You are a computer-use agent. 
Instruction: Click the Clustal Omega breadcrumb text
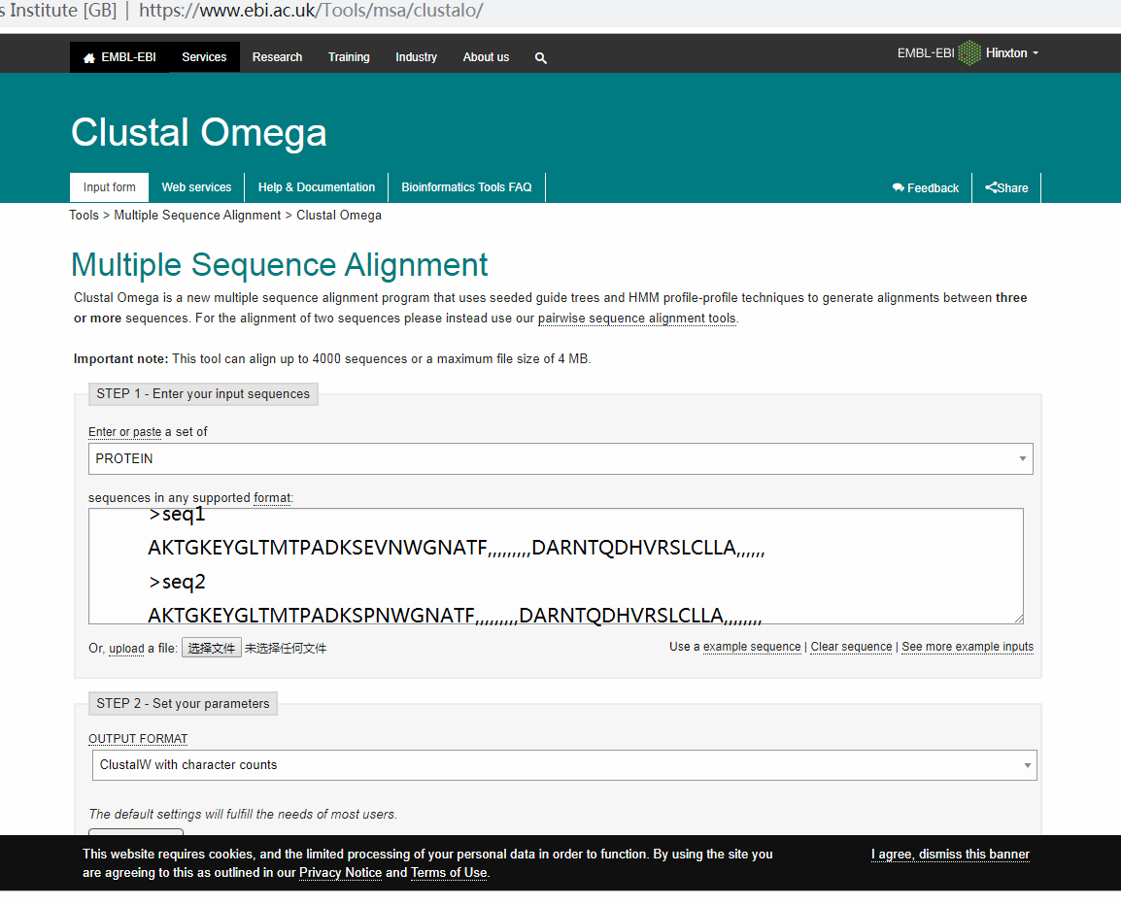(339, 215)
